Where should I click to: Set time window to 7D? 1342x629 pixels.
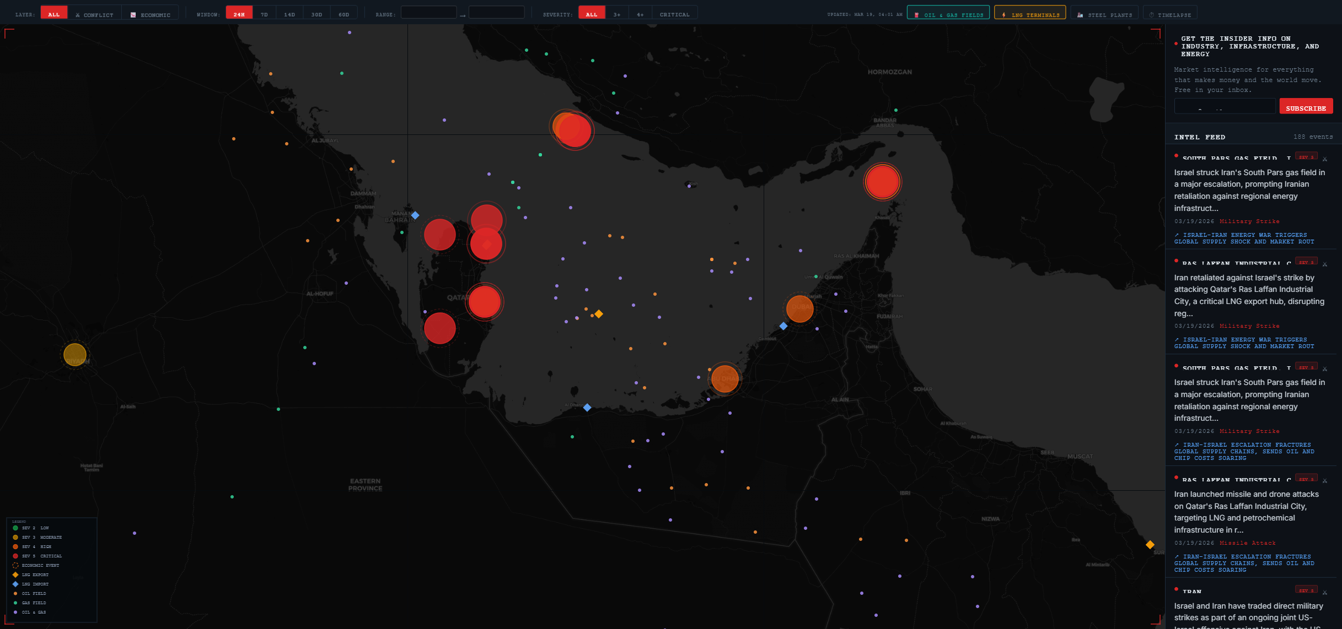pyautogui.click(x=264, y=14)
